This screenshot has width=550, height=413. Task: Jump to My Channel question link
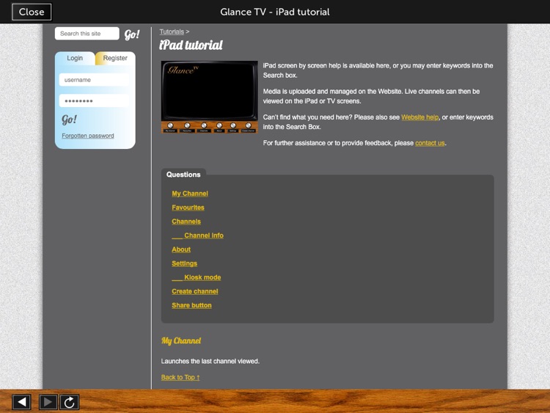pyautogui.click(x=190, y=194)
